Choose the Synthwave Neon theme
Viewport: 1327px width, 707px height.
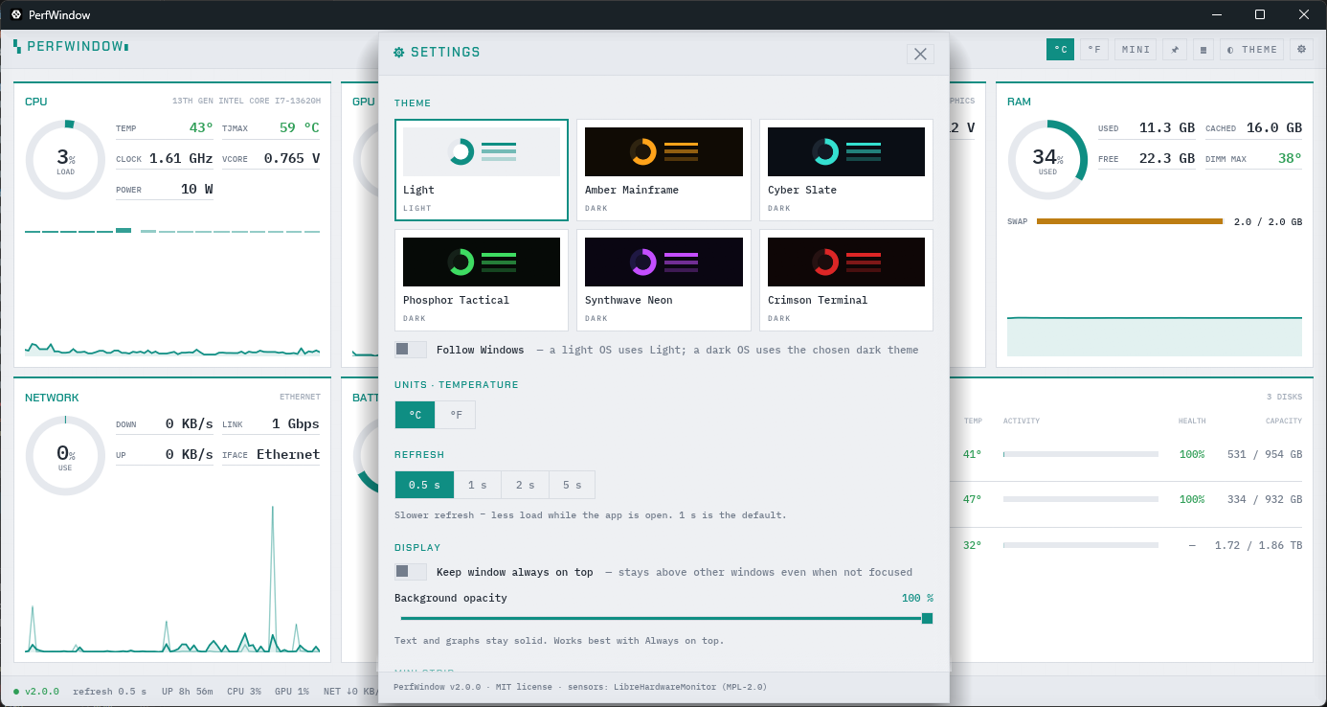pos(663,280)
